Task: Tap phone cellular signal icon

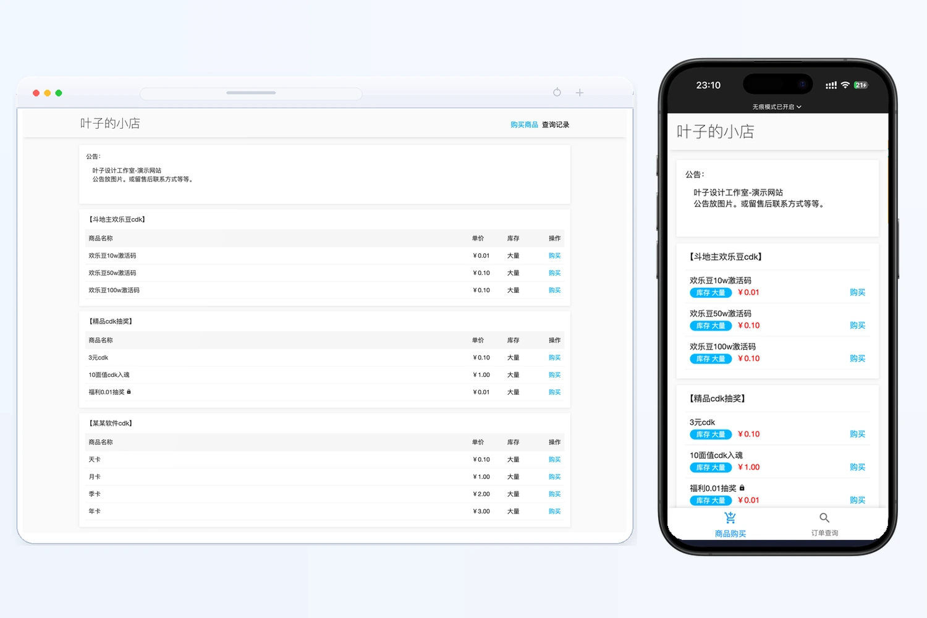Action: (831, 85)
